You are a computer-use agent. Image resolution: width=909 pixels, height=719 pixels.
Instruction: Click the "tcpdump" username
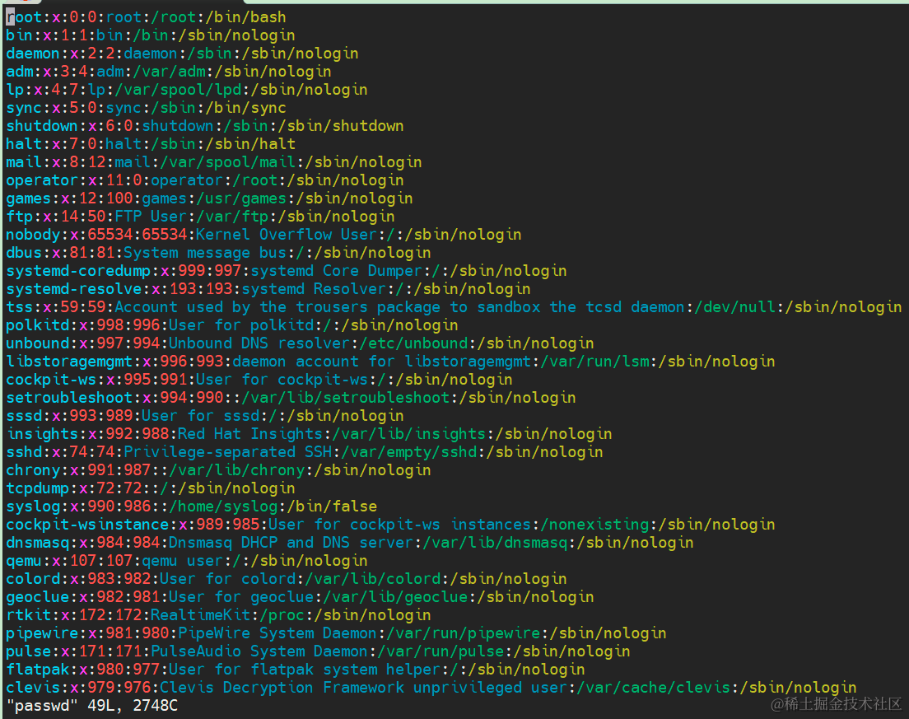click(x=38, y=488)
